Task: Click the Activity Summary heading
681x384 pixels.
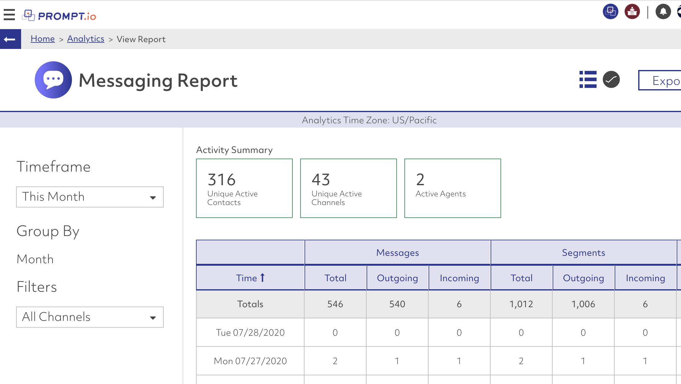Action: [x=234, y=150]
